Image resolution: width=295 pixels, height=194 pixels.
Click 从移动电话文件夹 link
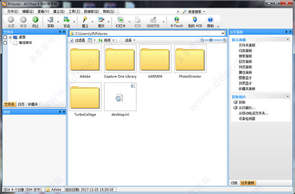[254, 113]
